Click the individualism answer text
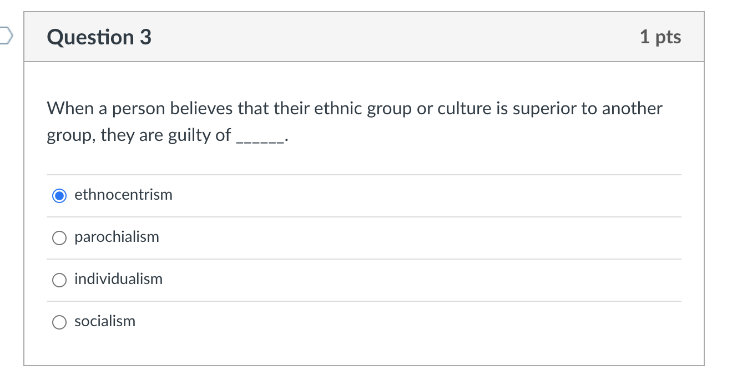The height and width of the screenshot is (385, 737). [118, 279]
